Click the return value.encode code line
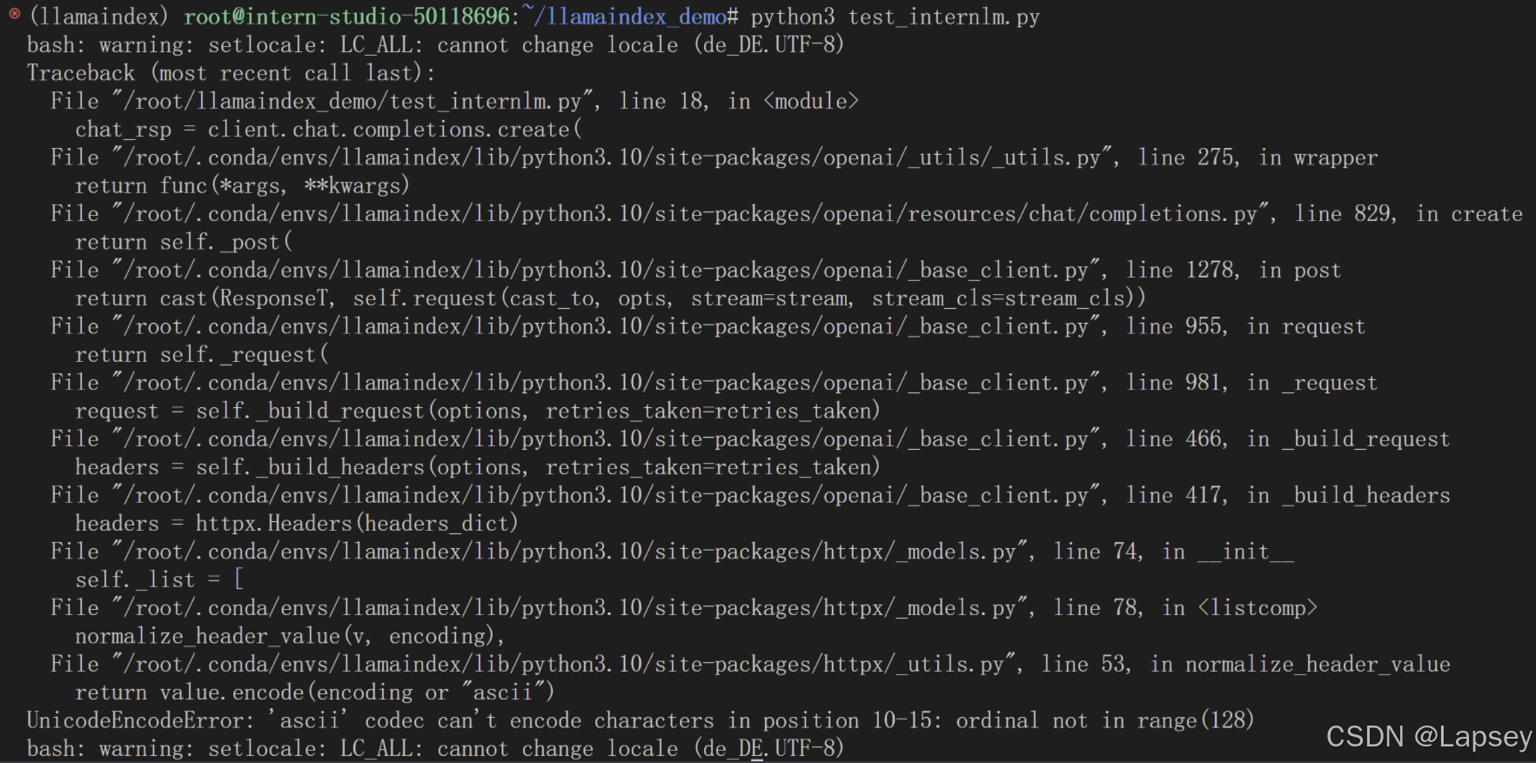 tap(314, 693)
